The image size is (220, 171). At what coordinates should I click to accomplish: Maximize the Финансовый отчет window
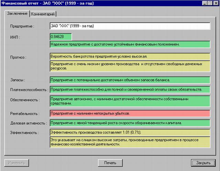[210, 3]
